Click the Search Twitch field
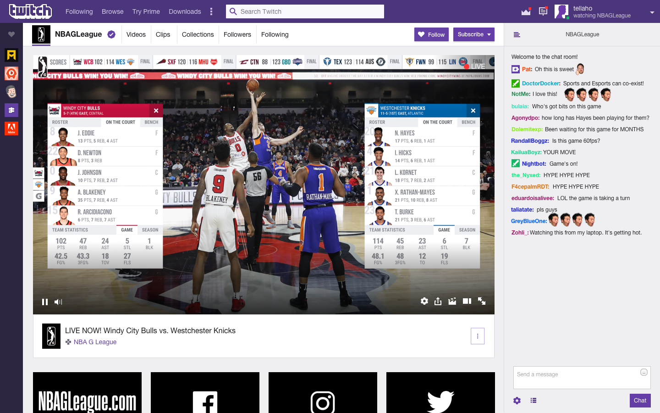This screenshot has height=413, width=660. pyautogui.click(x=305, y=11)
